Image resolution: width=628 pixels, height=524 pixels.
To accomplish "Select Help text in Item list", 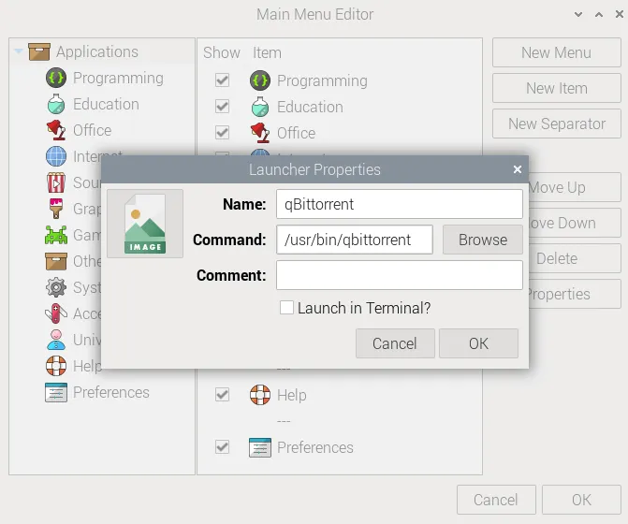I will coord(292,395).
